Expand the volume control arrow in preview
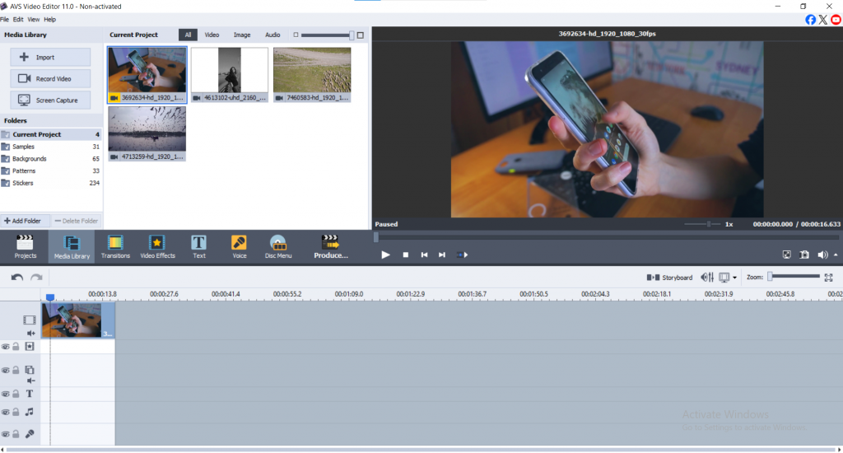This screenshot has width=843, height=453. click(x=836, y=255)
